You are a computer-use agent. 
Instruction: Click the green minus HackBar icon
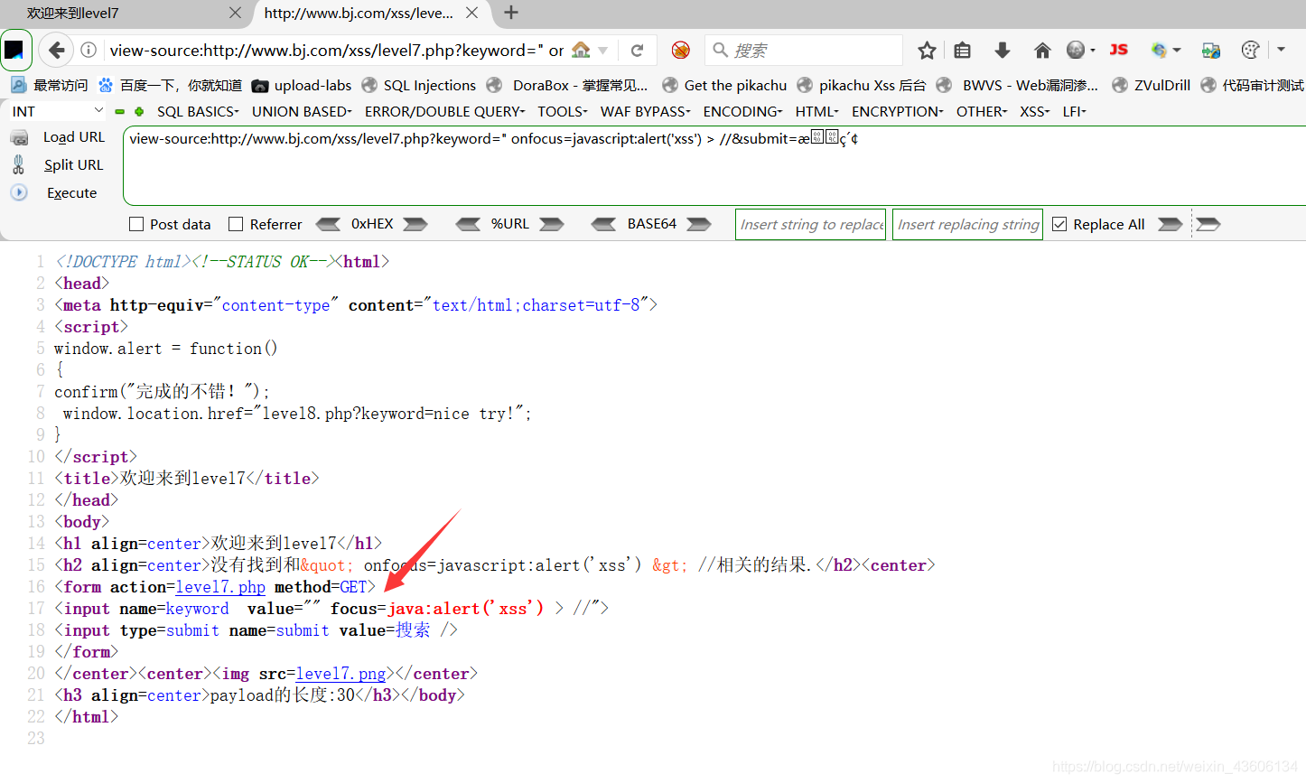(119, 112)
